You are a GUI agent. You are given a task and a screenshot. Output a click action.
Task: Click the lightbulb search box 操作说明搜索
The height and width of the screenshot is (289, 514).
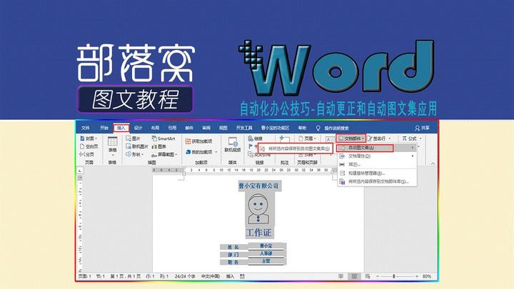[x=333, y=128]
